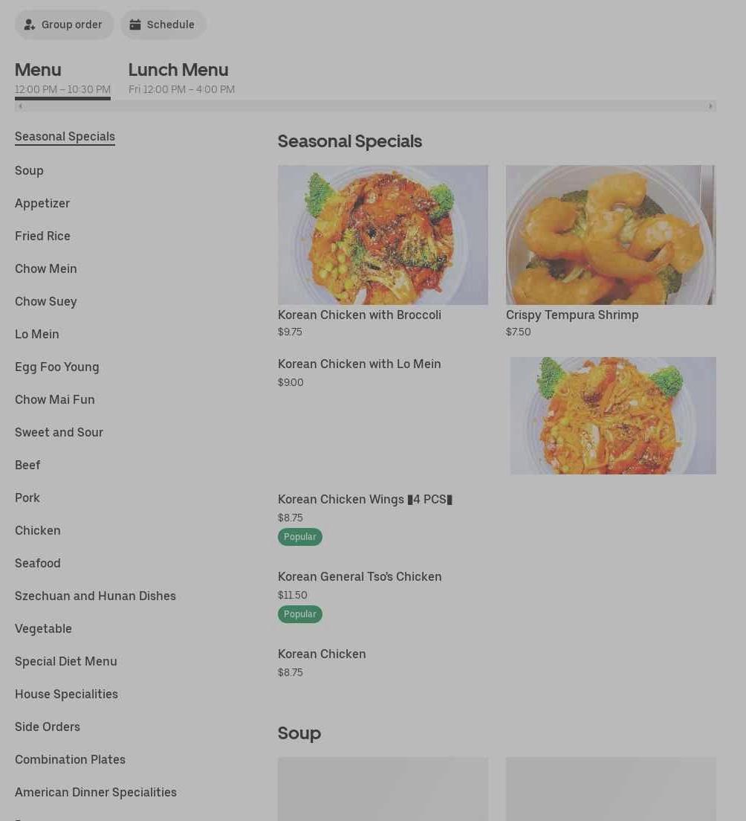
Task: Open the Crispy Tempura Shrimp photo
Action: point(611,235)
